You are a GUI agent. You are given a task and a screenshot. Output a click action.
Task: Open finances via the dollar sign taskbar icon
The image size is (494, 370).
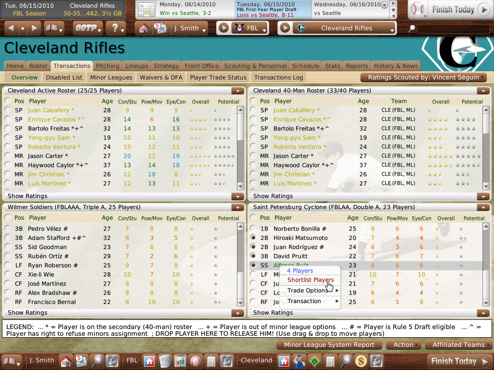point(360,360)
